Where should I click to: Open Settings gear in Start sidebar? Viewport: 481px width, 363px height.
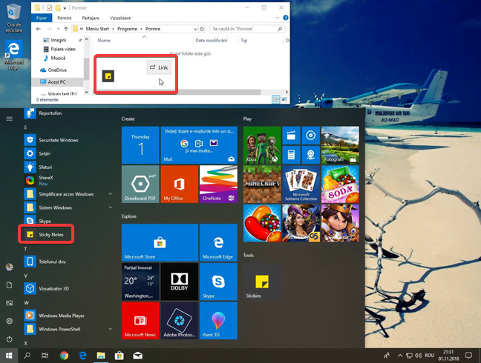pos(9,321)
